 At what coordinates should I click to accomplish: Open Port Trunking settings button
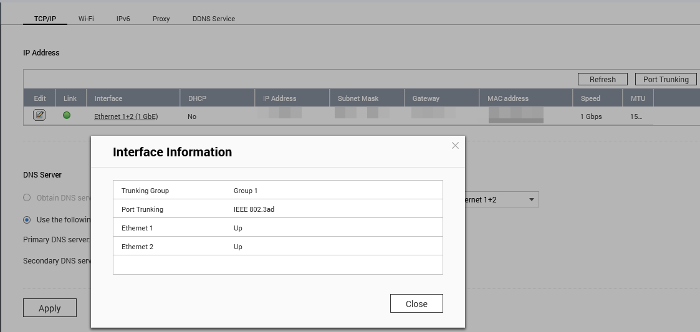click(666, 79)
